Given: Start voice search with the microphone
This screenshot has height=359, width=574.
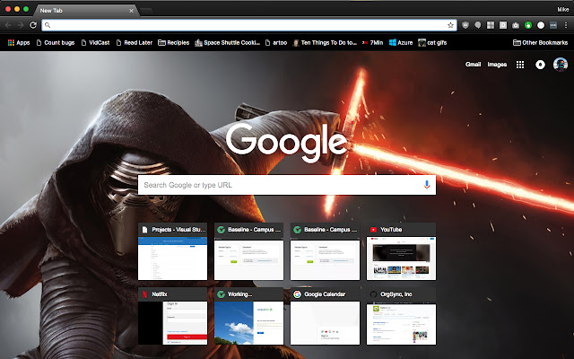Looking at the screenshot, I should pos(427,185).
